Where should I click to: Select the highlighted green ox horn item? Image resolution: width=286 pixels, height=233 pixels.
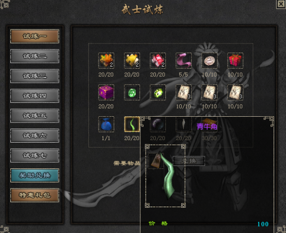click(x=132, y=124)
